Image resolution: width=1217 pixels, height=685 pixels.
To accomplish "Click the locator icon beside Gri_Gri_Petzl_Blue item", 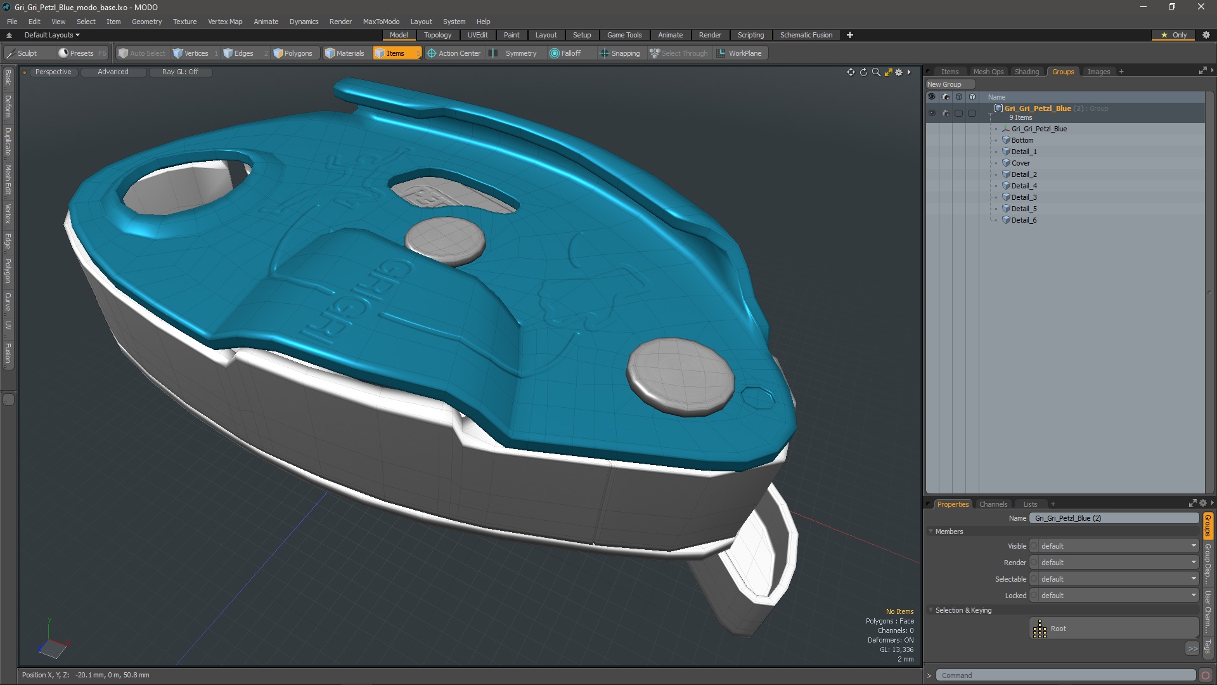I will click(x=1006, y=129).
